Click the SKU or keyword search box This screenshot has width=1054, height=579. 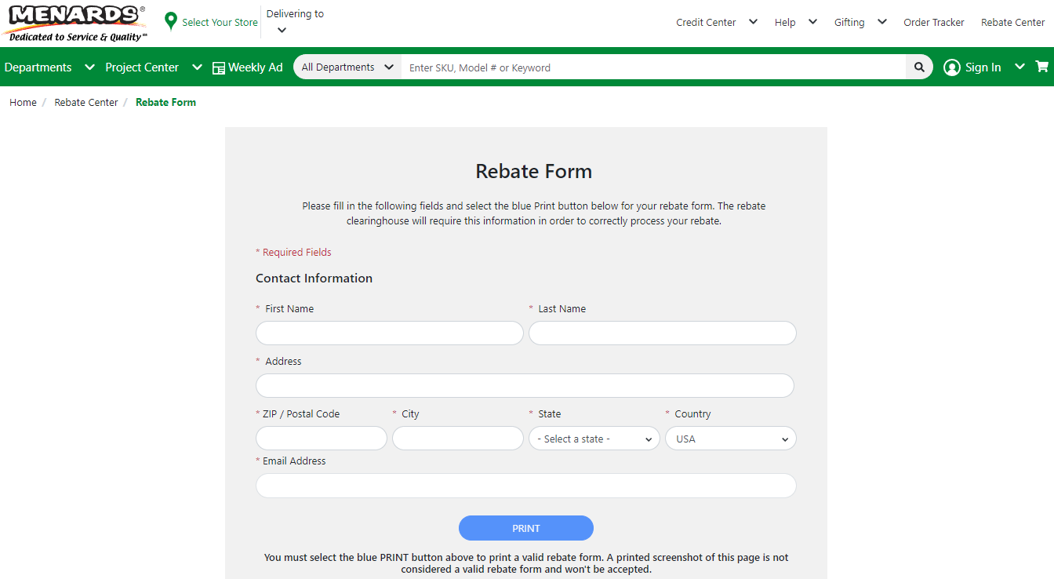tap(652, 67)
